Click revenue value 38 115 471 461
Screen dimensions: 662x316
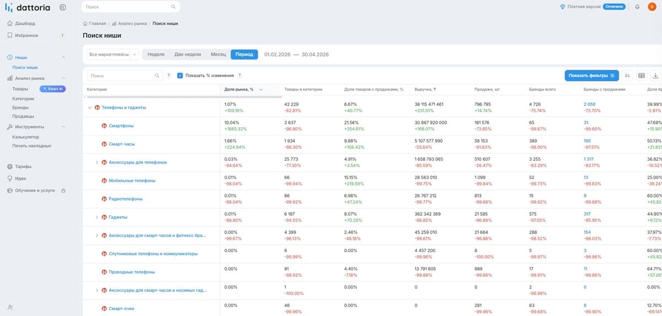tap(429, 104)
